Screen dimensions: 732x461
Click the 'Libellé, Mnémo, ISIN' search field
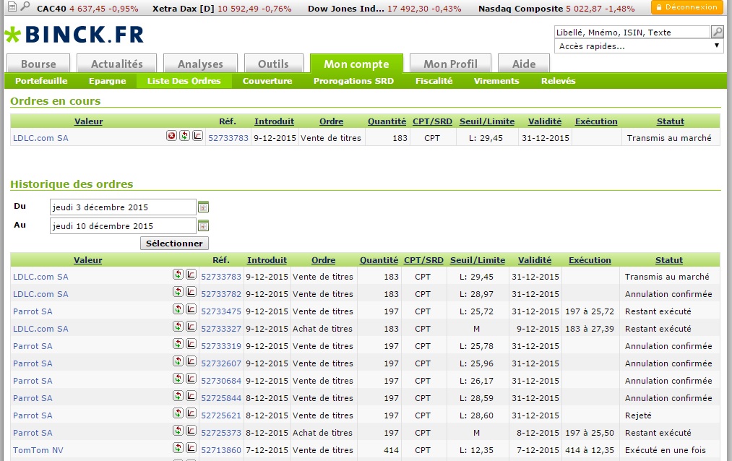[632, 32]
